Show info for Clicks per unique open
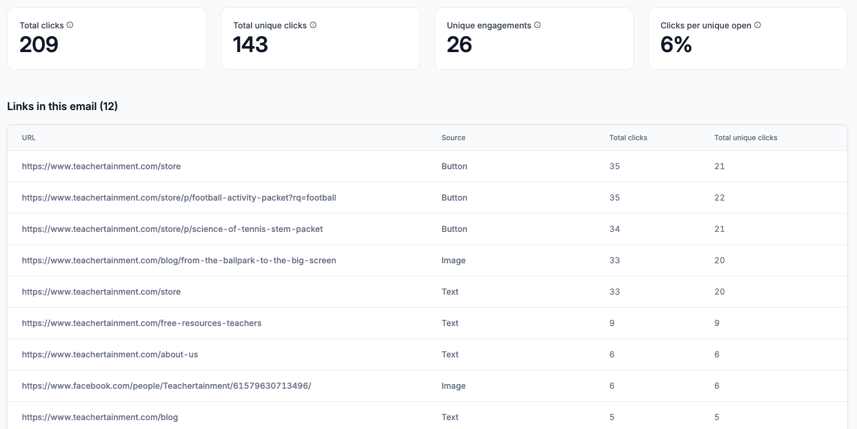 click(758, 25)
